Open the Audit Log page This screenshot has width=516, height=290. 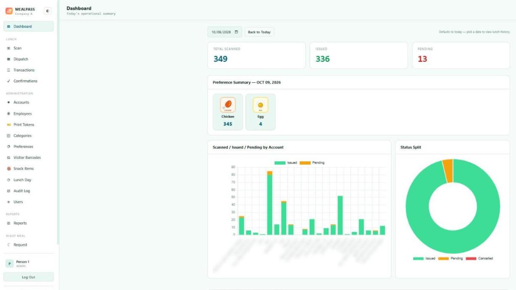[28, 191]
